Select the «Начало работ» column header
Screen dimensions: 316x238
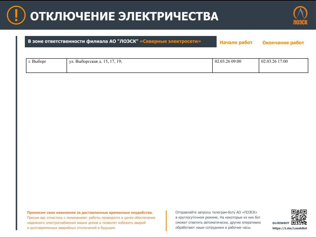[236, 42]
